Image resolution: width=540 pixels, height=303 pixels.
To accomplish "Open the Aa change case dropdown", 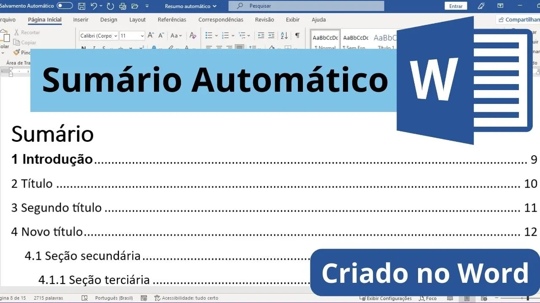I will (176, 36).
